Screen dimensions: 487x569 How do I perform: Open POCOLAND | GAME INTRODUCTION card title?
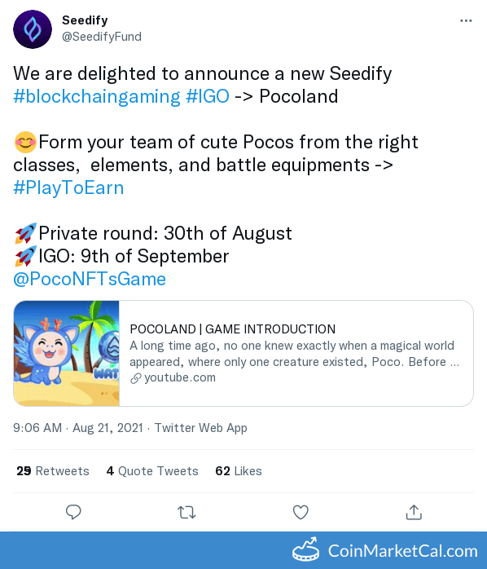click(x=232, y=329)
